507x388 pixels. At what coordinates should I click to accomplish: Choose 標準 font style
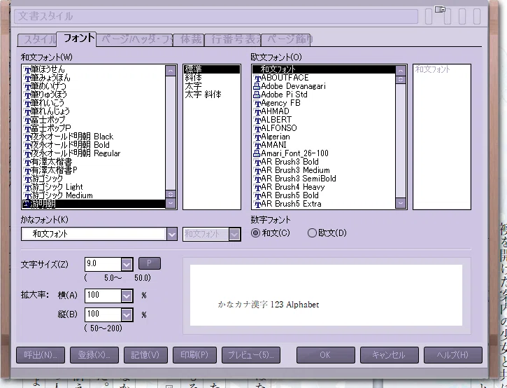212,69
